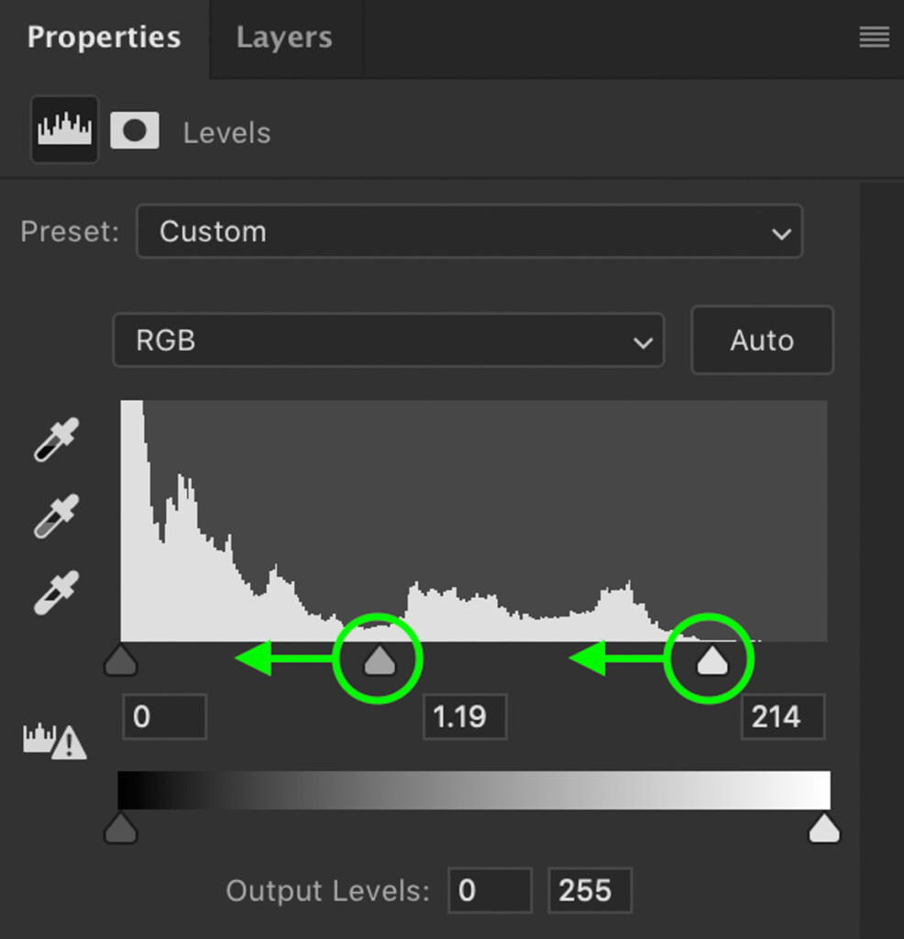Click the white output level slider

point(824,828)
